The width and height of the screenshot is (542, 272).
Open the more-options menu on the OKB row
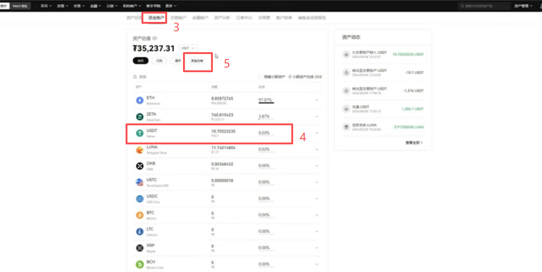(x=317, y=166)
